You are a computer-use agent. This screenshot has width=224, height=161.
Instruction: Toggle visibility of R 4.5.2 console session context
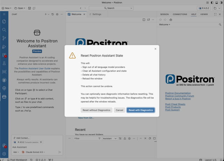(41, 142)
